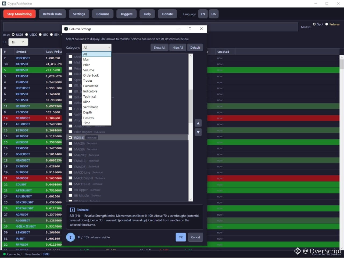Select the NEARUSDT row symbol
The width and height of the screenshot is (344, 258).
[23, 118]
